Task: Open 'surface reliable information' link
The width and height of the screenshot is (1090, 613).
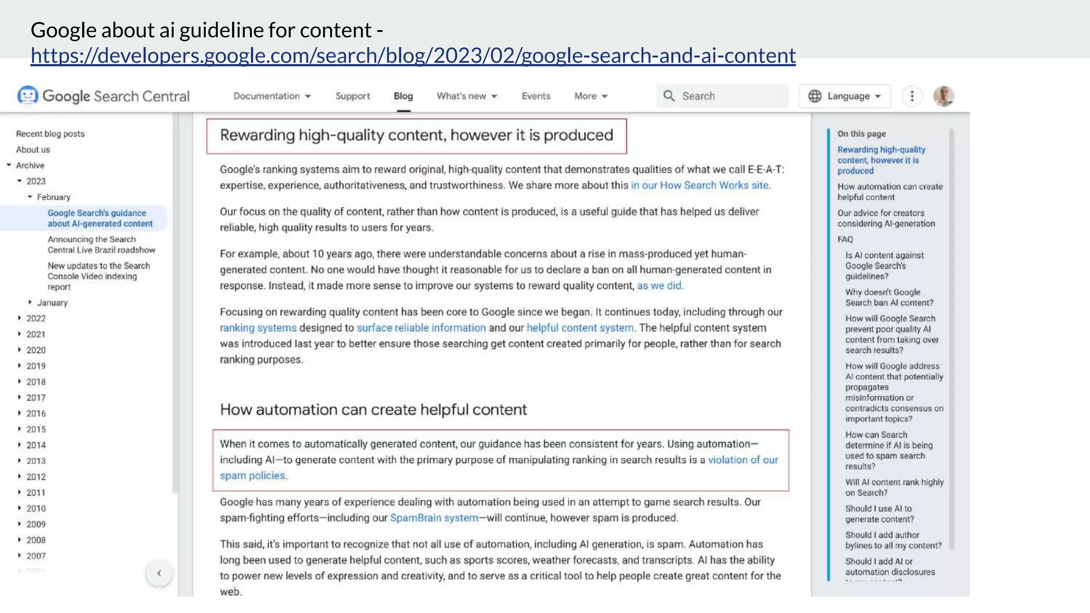Action: click(x=421, y=328)
